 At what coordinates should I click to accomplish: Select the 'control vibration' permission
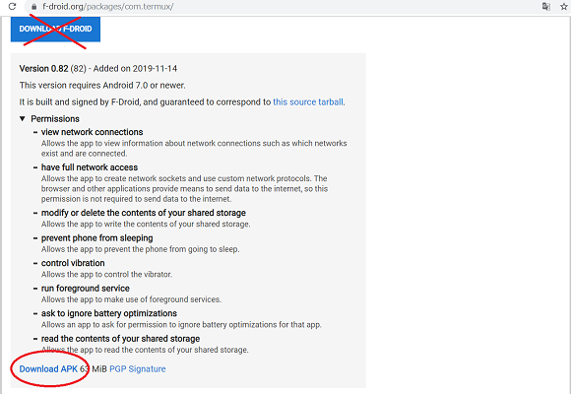pyautogui.click(x=73, y=263)
